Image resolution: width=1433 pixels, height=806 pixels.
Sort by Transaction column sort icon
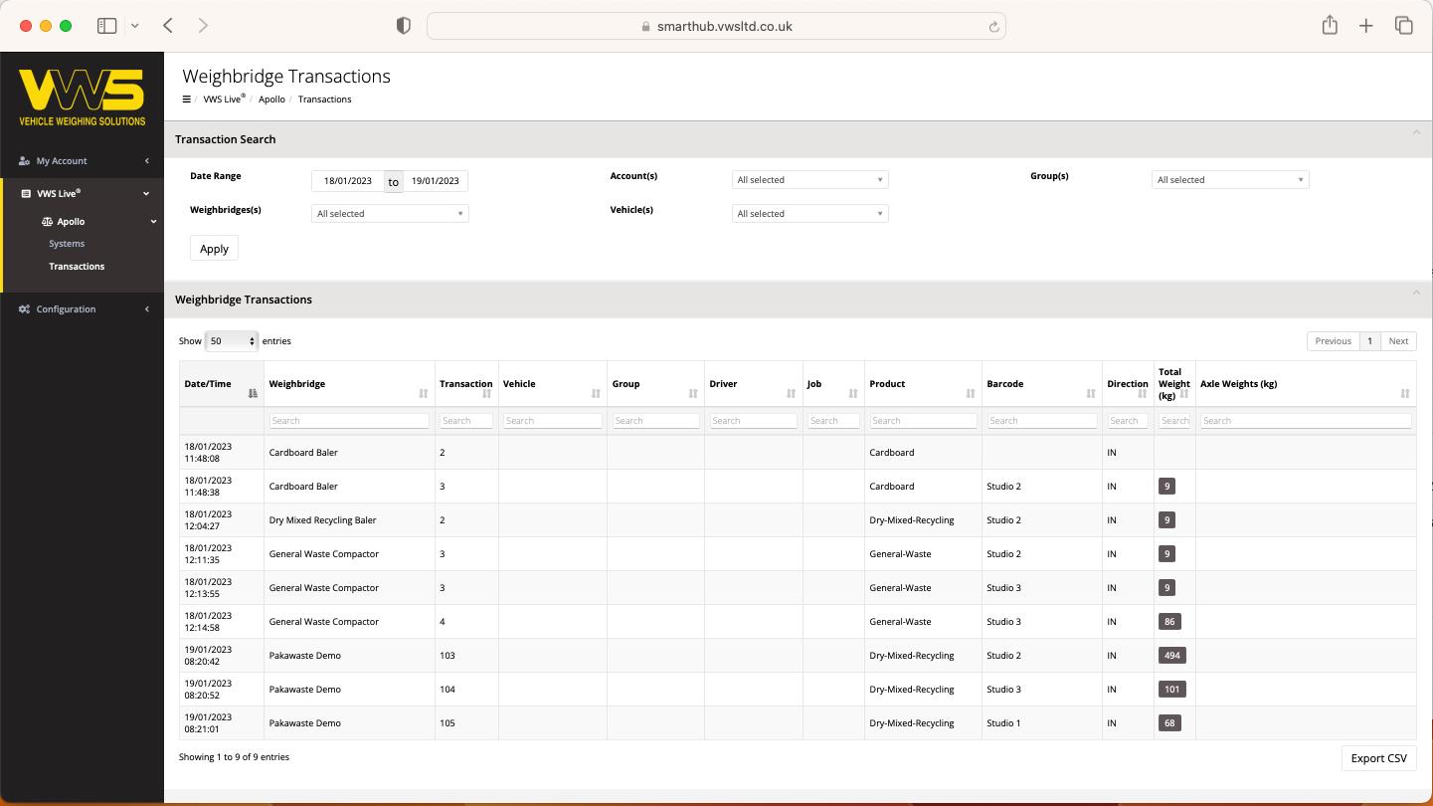[x=487, y=393]
